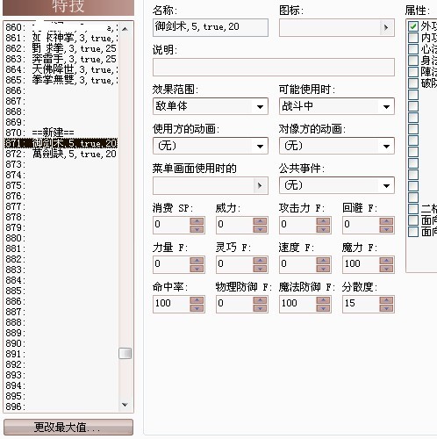Increase the 攻击力 F value with up arrow

pyautogui.click(x=323, y=221)
